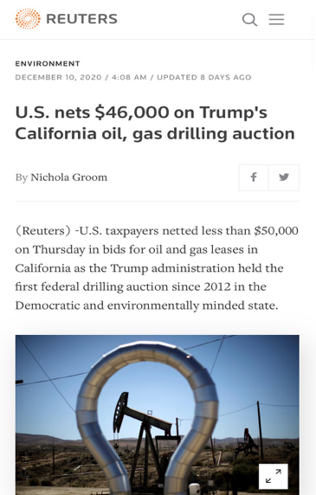The image size is (316, 495).
Task: Click the "By" label before the author name
Action: click(22, 177)
